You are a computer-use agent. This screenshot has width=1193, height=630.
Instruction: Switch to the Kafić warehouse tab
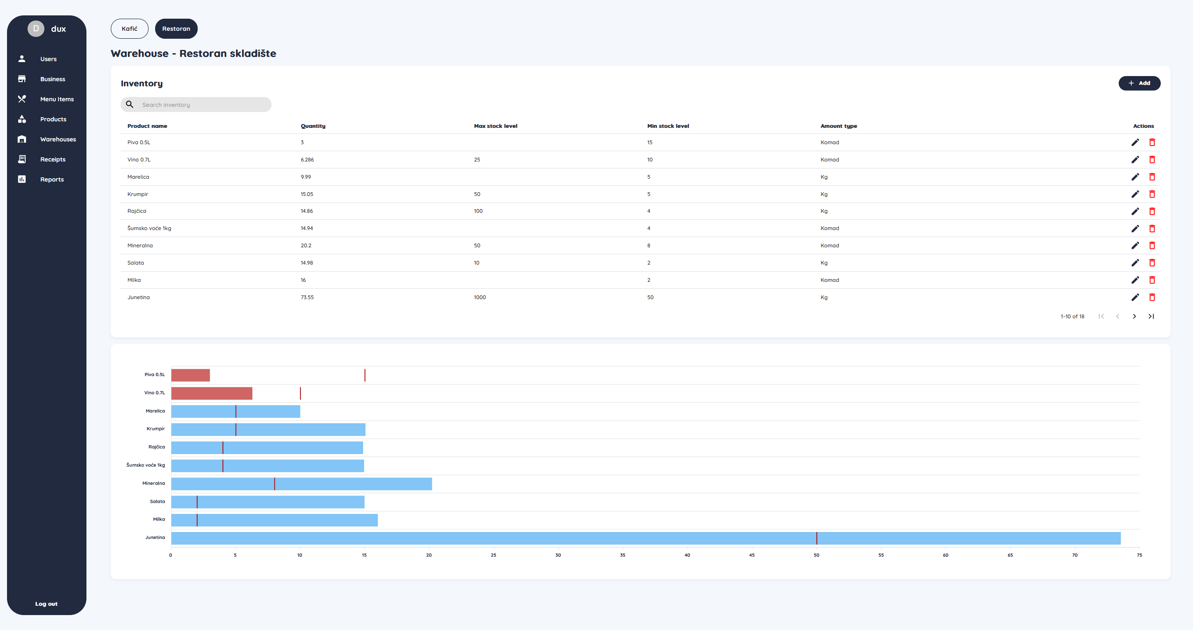pyautogui.click(x=129, y=28)
